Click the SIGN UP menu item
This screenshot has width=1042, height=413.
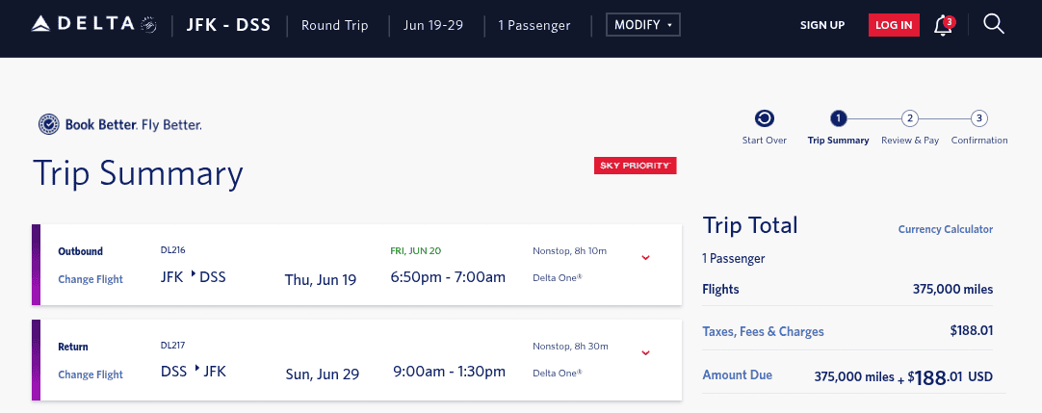pyautogui.click(x=822, y=25)
